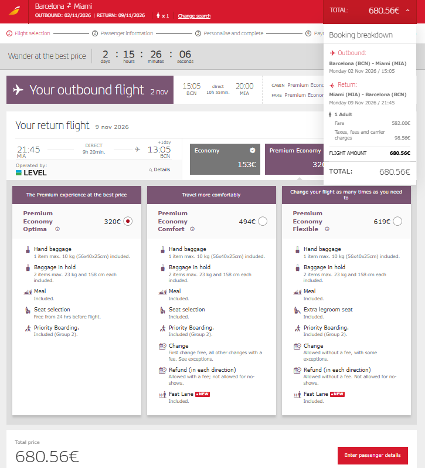Screen dimensions: 425x468
Task: Click the Optima card header banner
Action: (77, 195)
